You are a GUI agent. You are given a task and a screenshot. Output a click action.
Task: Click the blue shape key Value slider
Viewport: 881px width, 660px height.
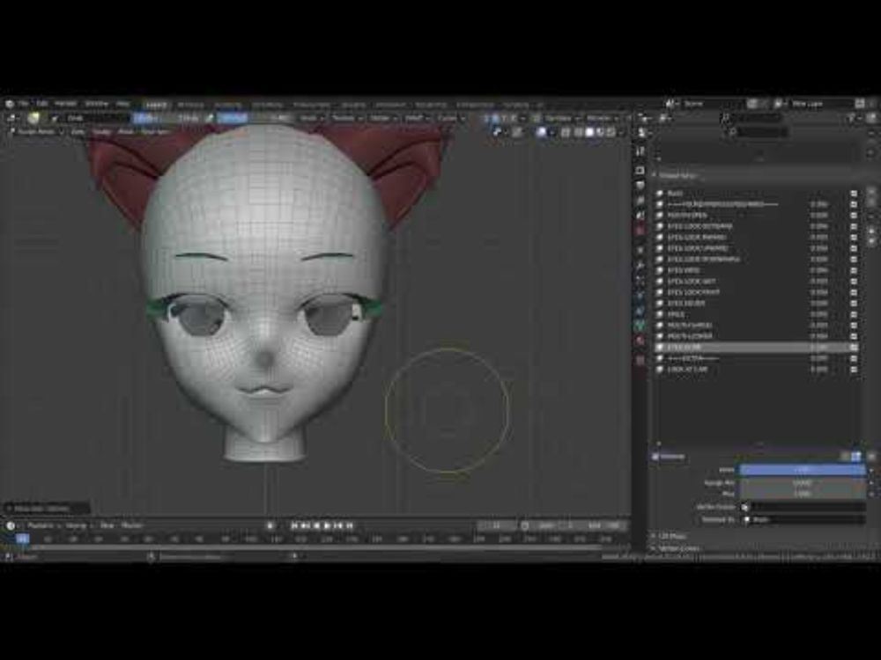click(x=803, y=470)
